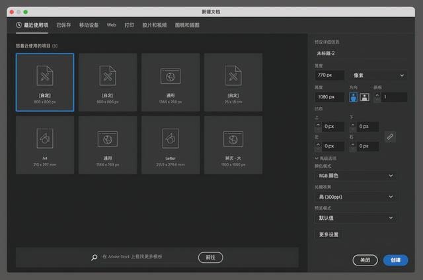The width and height of the screenshot is (423, 280).
Task: Click the Adobe Stock search magnifier icon
Action: coord(94,258)
